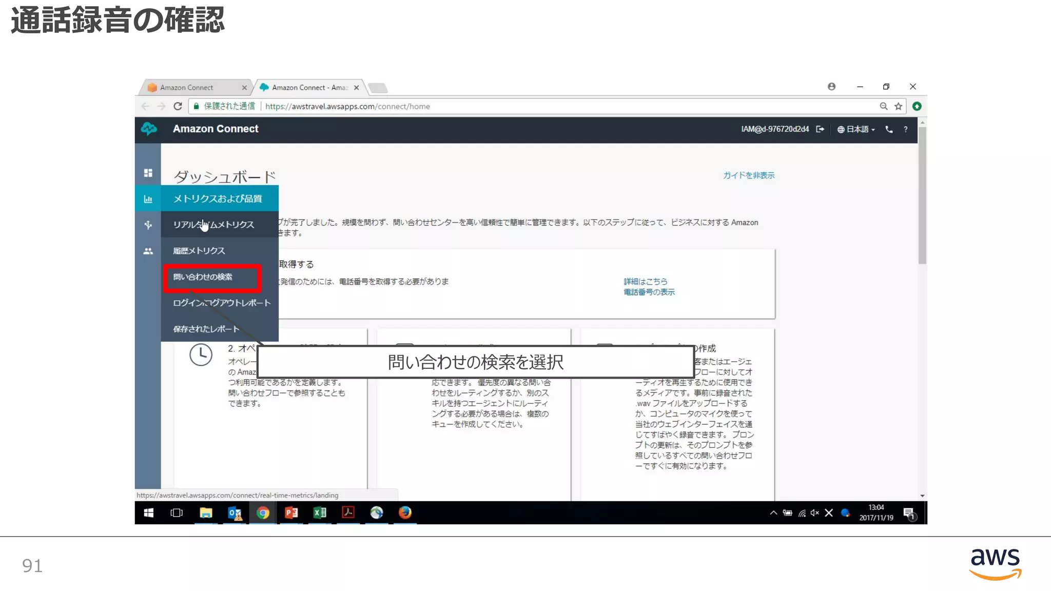The width and height of the screenshot is (1051, 591).
Task: Click the 詳細はこちら link
Action: point(645,281)
